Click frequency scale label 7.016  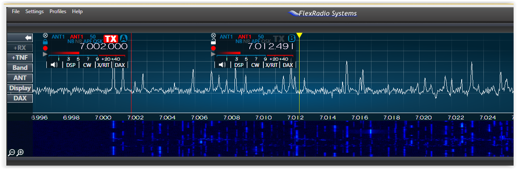[360, 117]
